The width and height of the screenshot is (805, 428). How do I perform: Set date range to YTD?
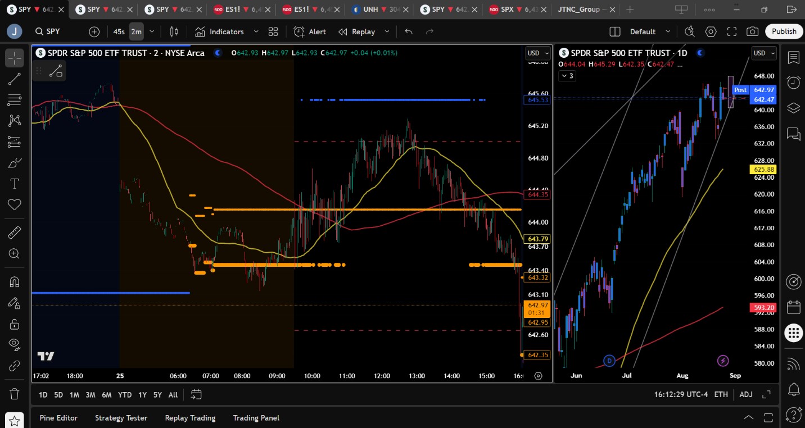point(125,394)
